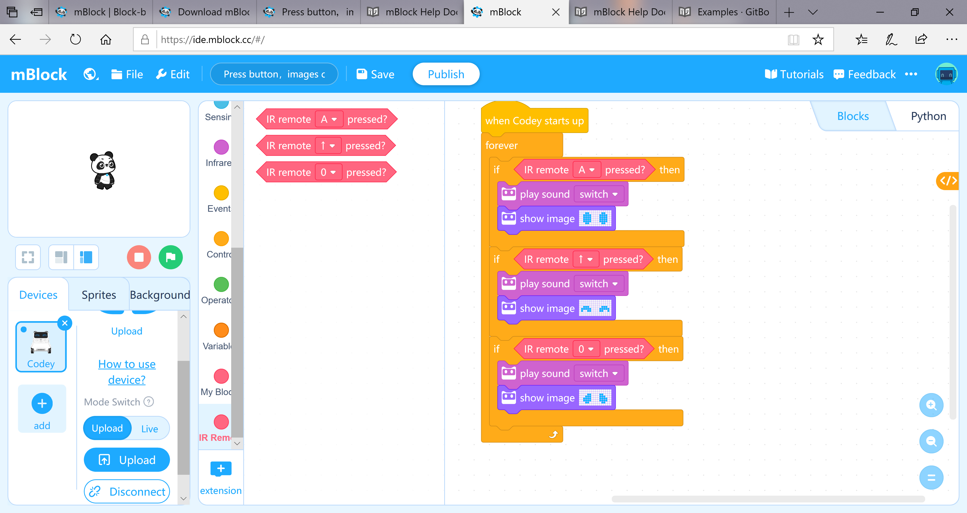Switch mode toggle to Live

[x=149, y=429]
